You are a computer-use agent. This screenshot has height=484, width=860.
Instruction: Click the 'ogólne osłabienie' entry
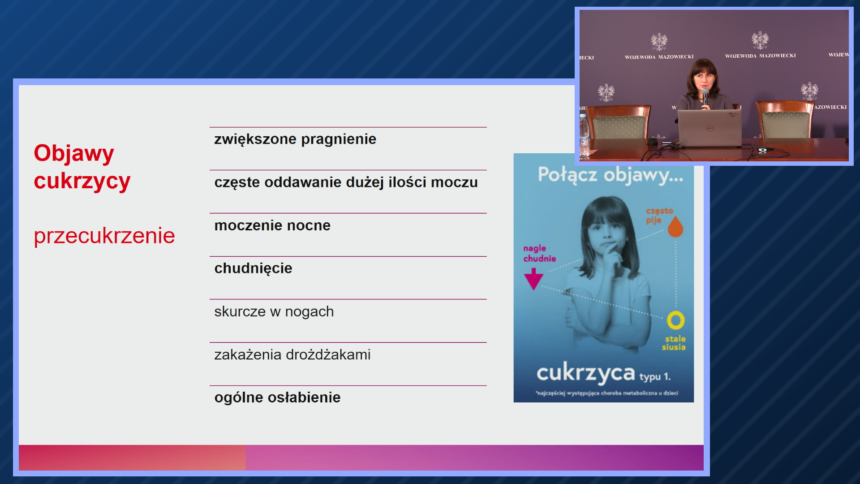[277, 398]
